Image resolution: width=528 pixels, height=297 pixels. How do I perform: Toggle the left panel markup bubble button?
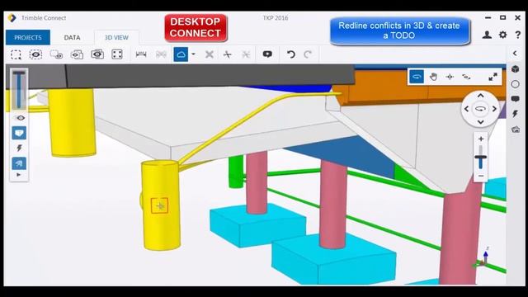tap(19, 133)
